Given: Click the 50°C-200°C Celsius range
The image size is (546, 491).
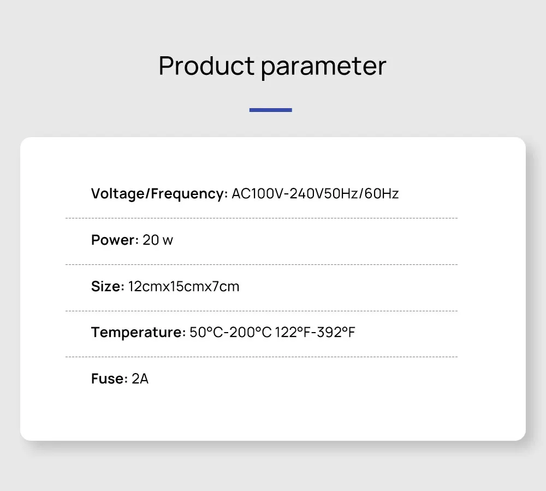Looking at the screenshot, I should coord(230,332).
